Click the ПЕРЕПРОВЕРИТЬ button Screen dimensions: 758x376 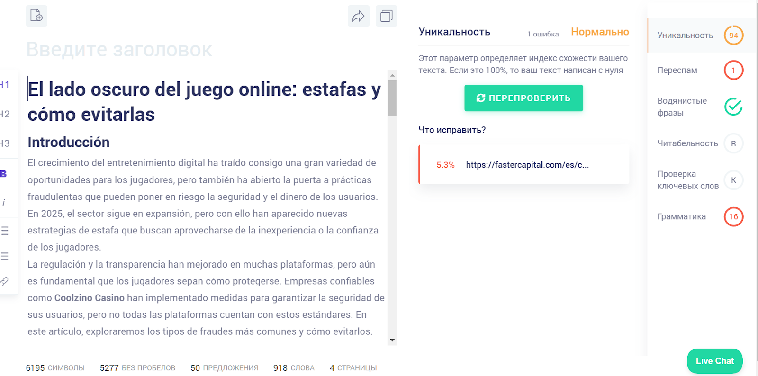point(523,98)
